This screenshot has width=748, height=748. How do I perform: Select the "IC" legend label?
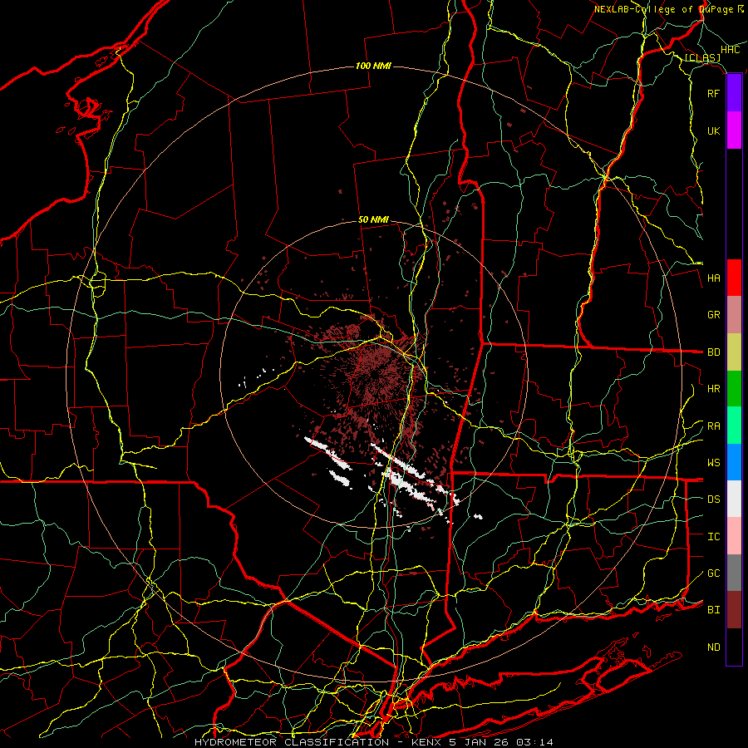(x=713, y=537)
